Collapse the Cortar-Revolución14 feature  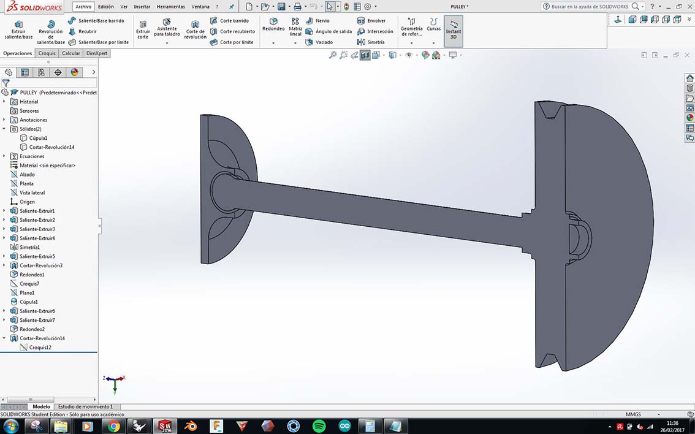tap(4, 338)
